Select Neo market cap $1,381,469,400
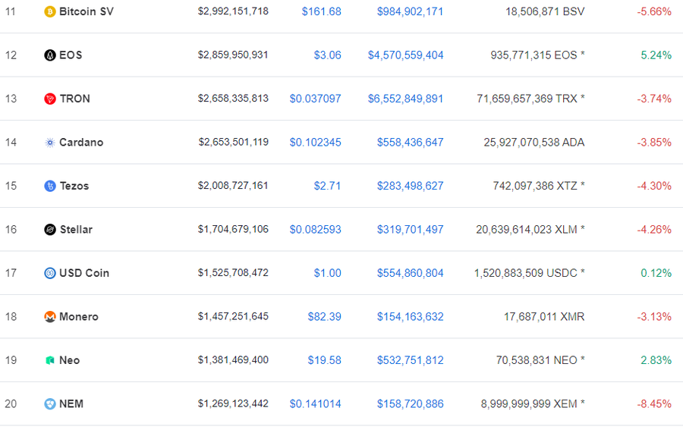 (x=233, y=360)
